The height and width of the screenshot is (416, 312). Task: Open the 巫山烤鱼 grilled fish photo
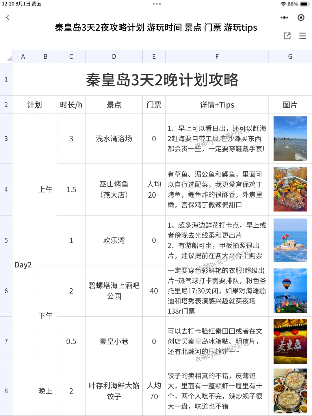point(290,189)
